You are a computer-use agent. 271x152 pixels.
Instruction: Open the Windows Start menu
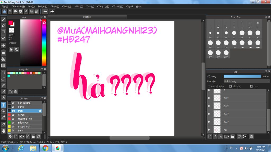[5, 148]
